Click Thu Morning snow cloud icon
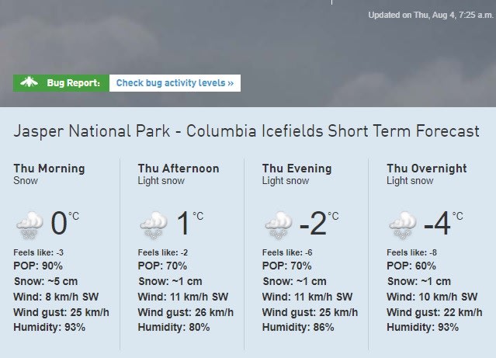 tap(29, 224)
